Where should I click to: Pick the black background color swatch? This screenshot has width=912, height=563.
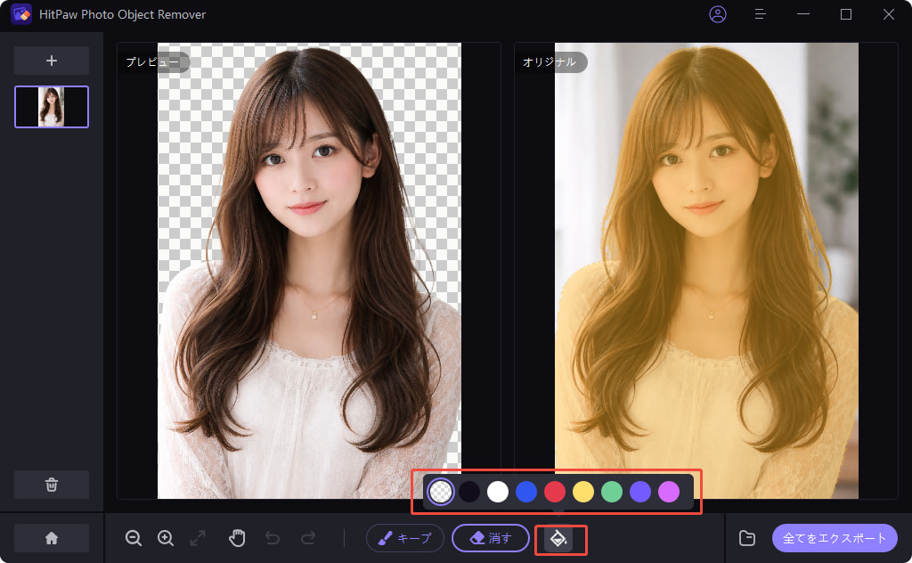469,492
